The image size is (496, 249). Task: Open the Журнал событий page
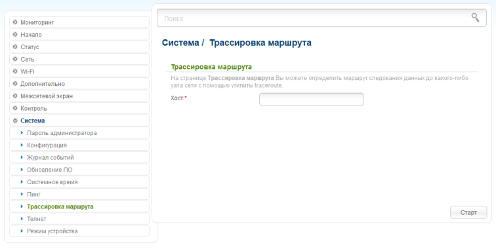coord(79,157)
